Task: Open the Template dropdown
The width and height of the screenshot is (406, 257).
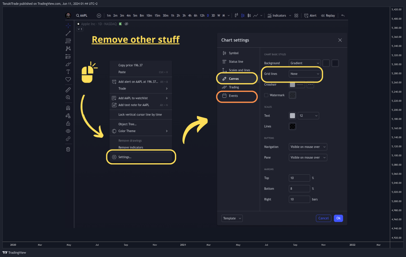Action: tap(232, 218)
